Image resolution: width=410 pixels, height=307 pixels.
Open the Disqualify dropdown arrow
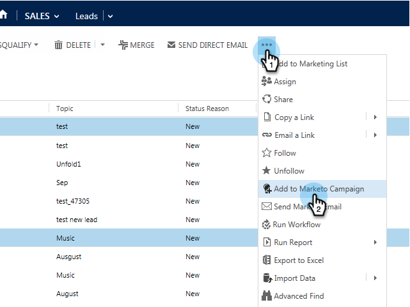click(36, 45)
